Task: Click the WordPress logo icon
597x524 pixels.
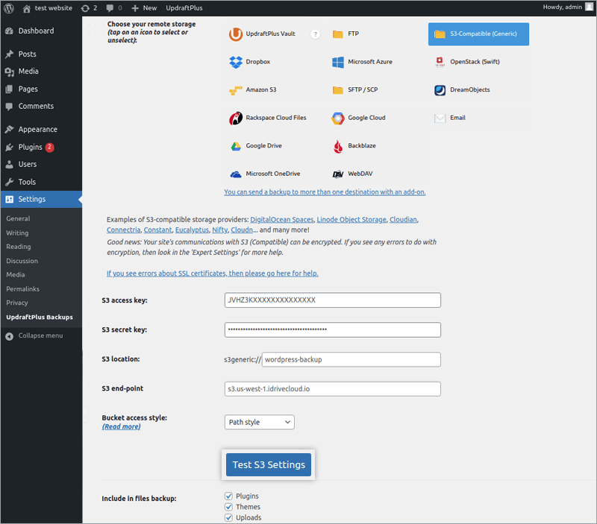Action: pyautogui.click(x=9, y=8)
